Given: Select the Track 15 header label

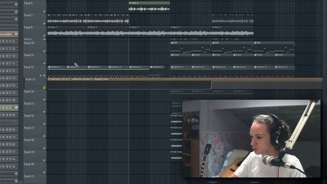Looking at the screenshot, I should [x=29, y=103].
